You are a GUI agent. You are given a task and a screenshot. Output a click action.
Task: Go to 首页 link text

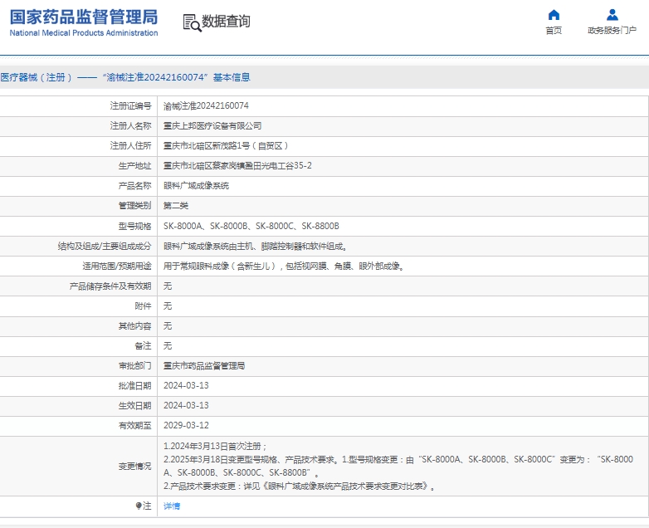point(554,30)
